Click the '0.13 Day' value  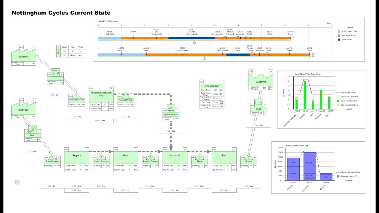(32, 152)
